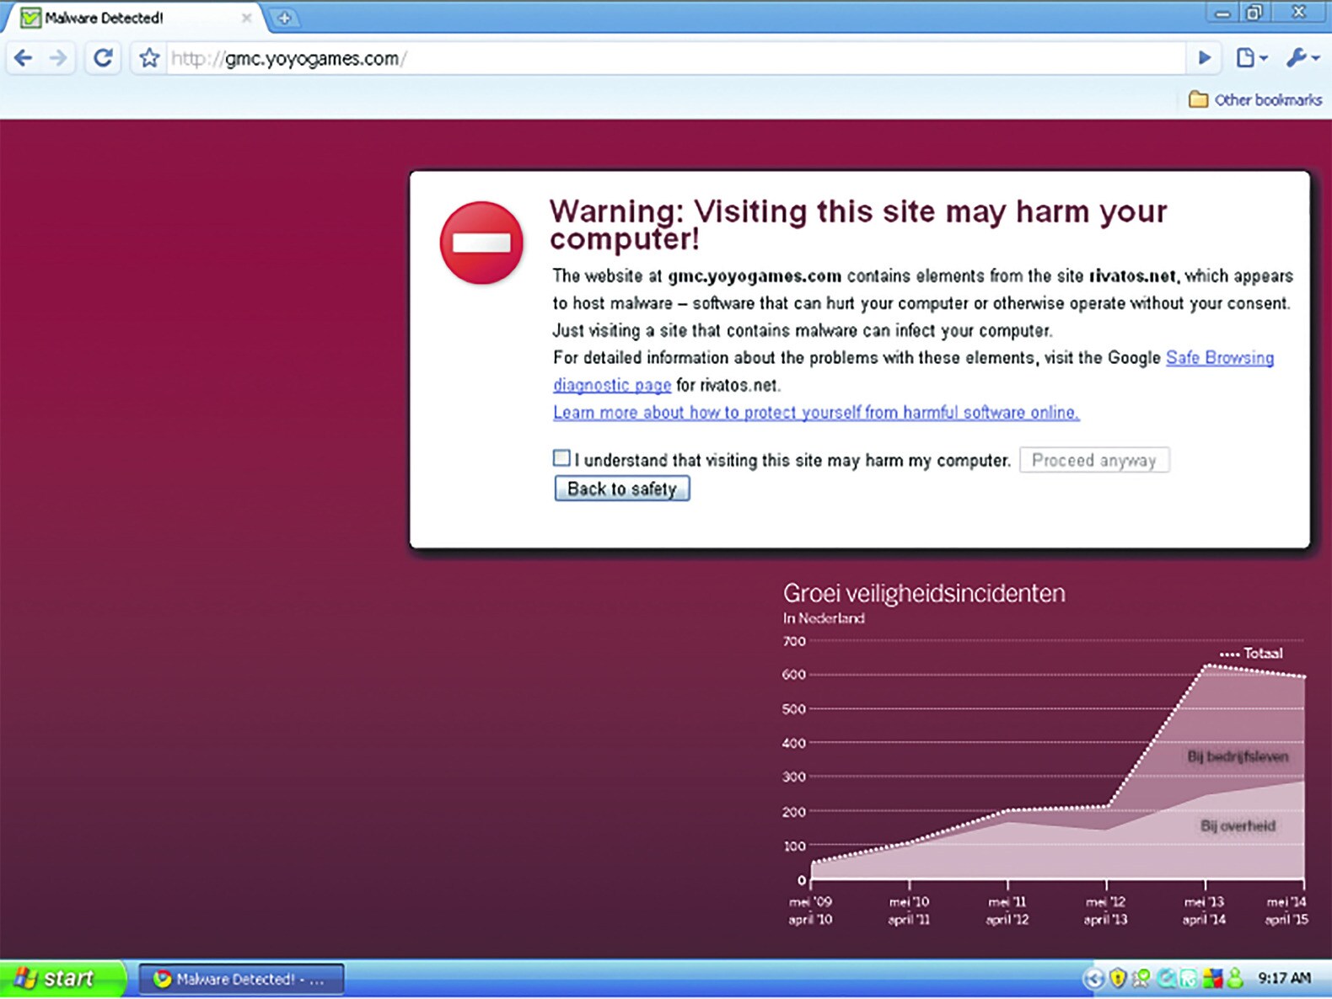Click the warning heading text
This screenshot has width=1332, height=999.
tap(858, 224)
